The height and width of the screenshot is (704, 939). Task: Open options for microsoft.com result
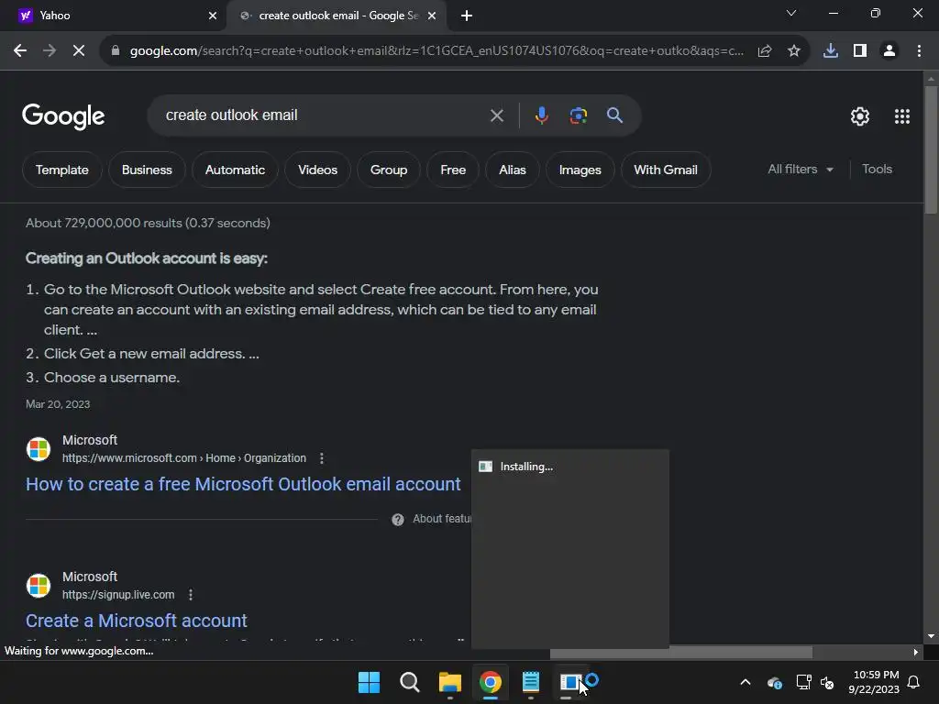(x=322, y=458)
